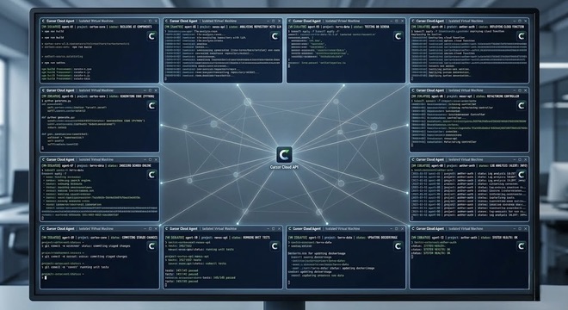Maximize the generating code (Python) window

click(x=150, y=90)
